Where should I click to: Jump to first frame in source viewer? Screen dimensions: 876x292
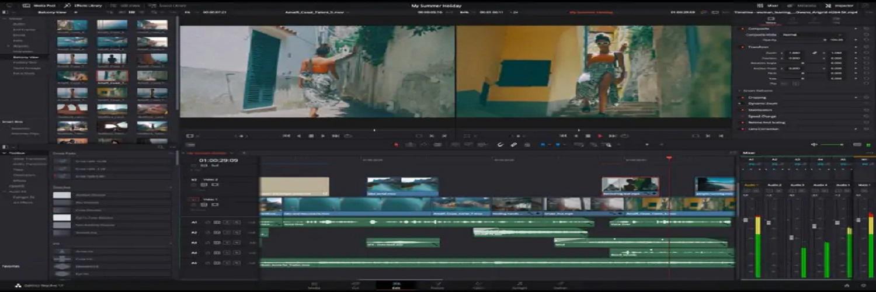286,135
